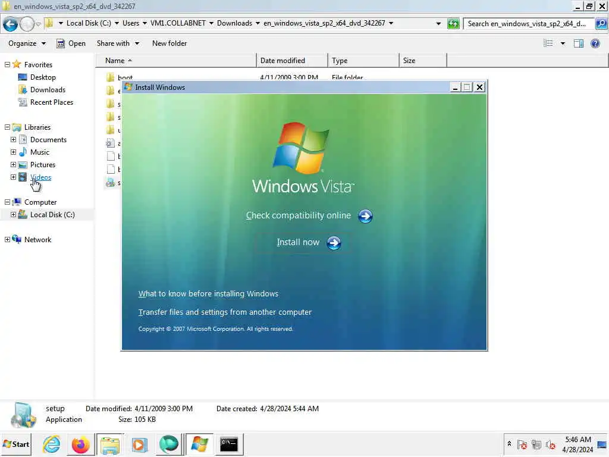Expand the Music library node
The image size is (609, 457).
tap(13, 152)
